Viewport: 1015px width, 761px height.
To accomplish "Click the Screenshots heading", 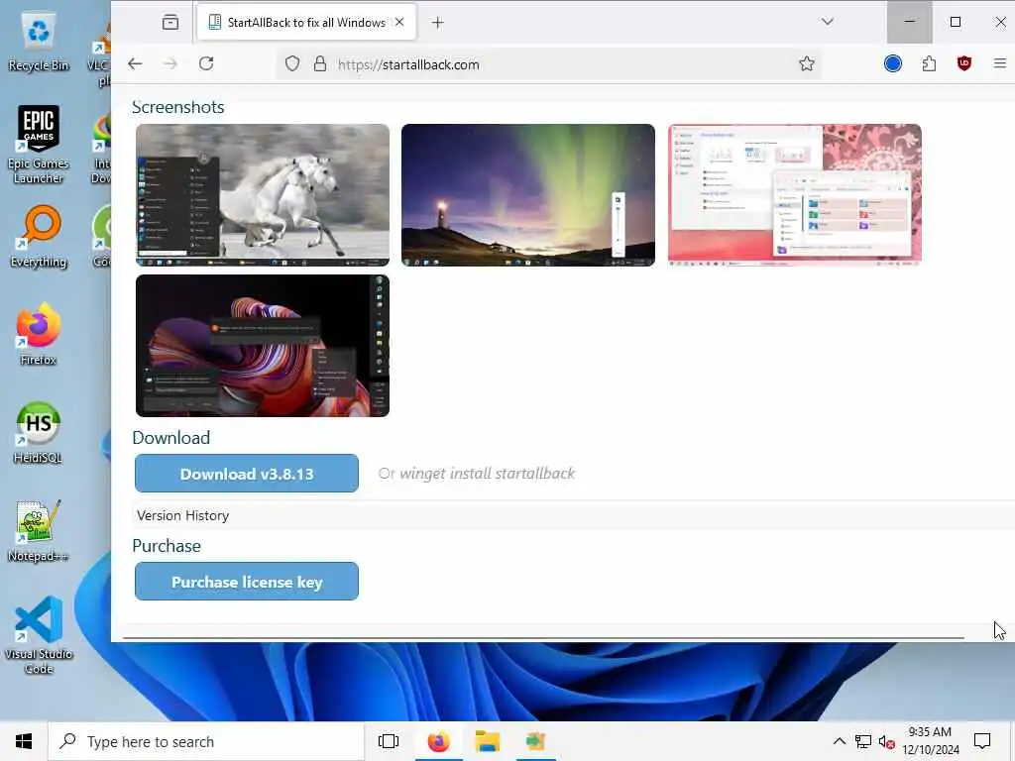I will point(178,107).
